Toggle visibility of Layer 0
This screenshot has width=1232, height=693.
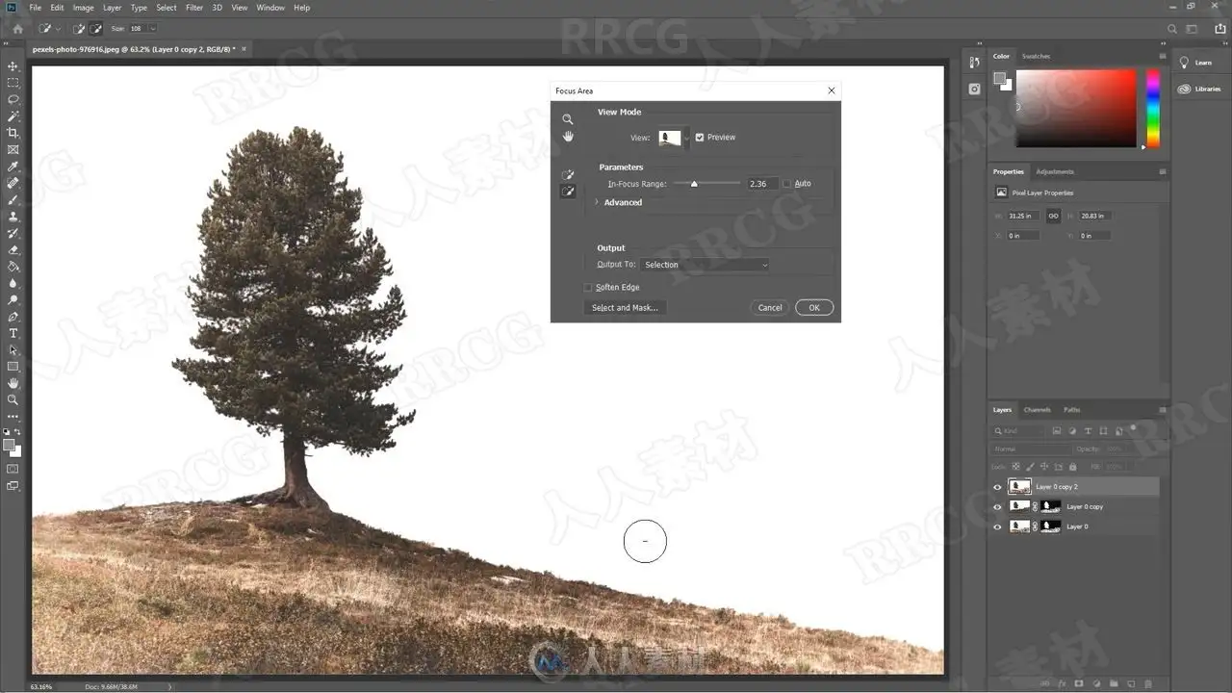click(997, 527)
